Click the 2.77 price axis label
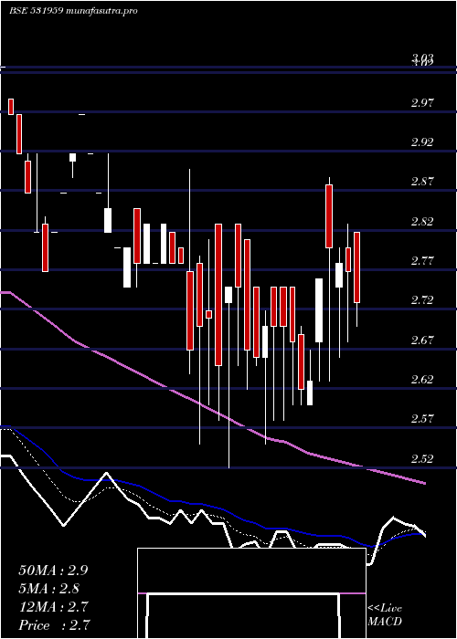 tap(422, 261)
